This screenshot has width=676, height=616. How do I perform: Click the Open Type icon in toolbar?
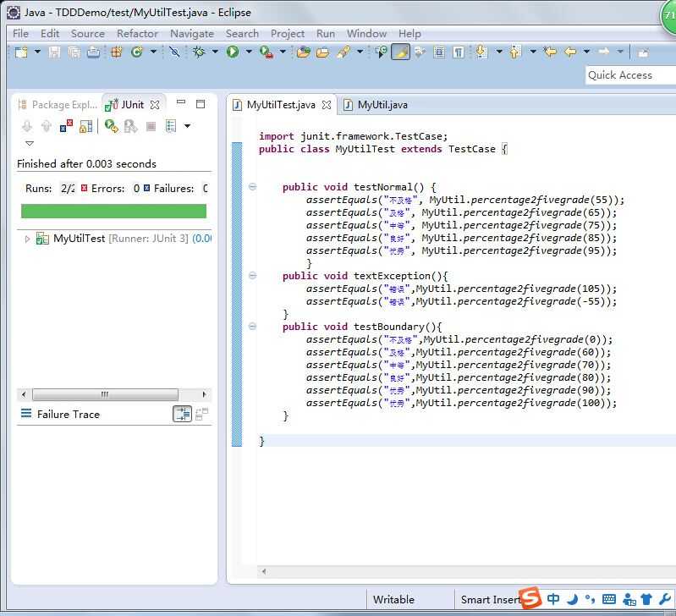pos(303,52)
